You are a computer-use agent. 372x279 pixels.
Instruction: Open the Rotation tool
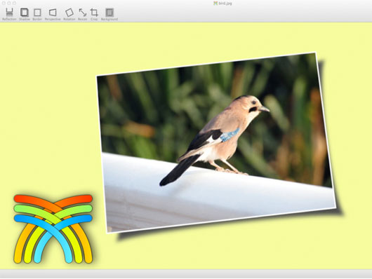[69, 14]
